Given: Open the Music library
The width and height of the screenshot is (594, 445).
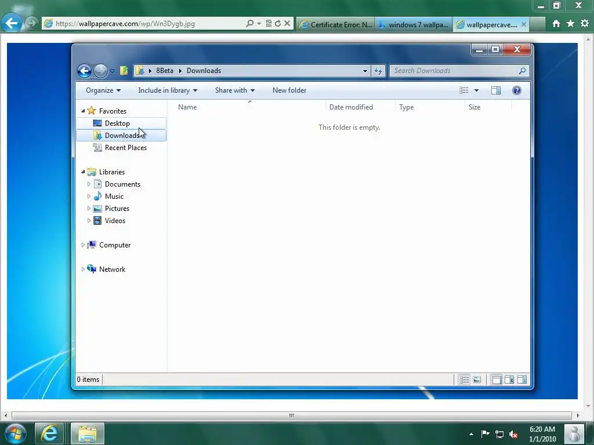Looking at the screenshot, I should tap(114, 196).
